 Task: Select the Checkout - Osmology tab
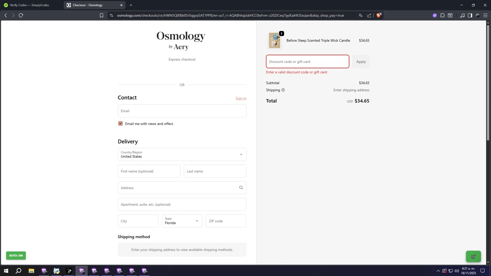94,5
